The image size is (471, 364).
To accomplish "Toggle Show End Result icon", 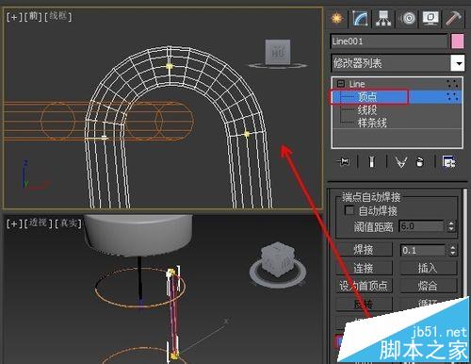I will (x=372, y=162).
